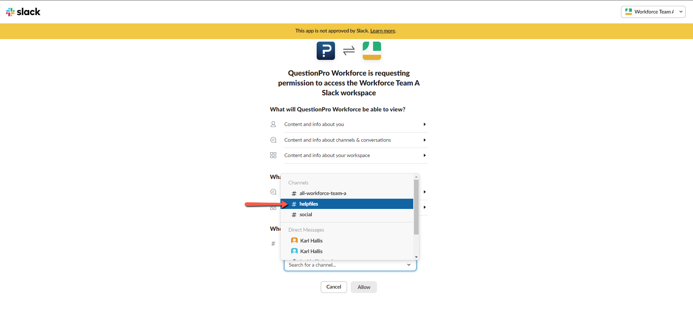Click the channel list scroll up arrow

coord(416,177)
